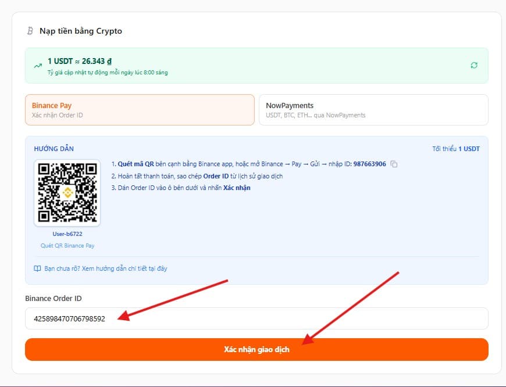Copy the Binance Pay ID 987663906
Viewport: 506px width, 387px height.
point(394,164)
